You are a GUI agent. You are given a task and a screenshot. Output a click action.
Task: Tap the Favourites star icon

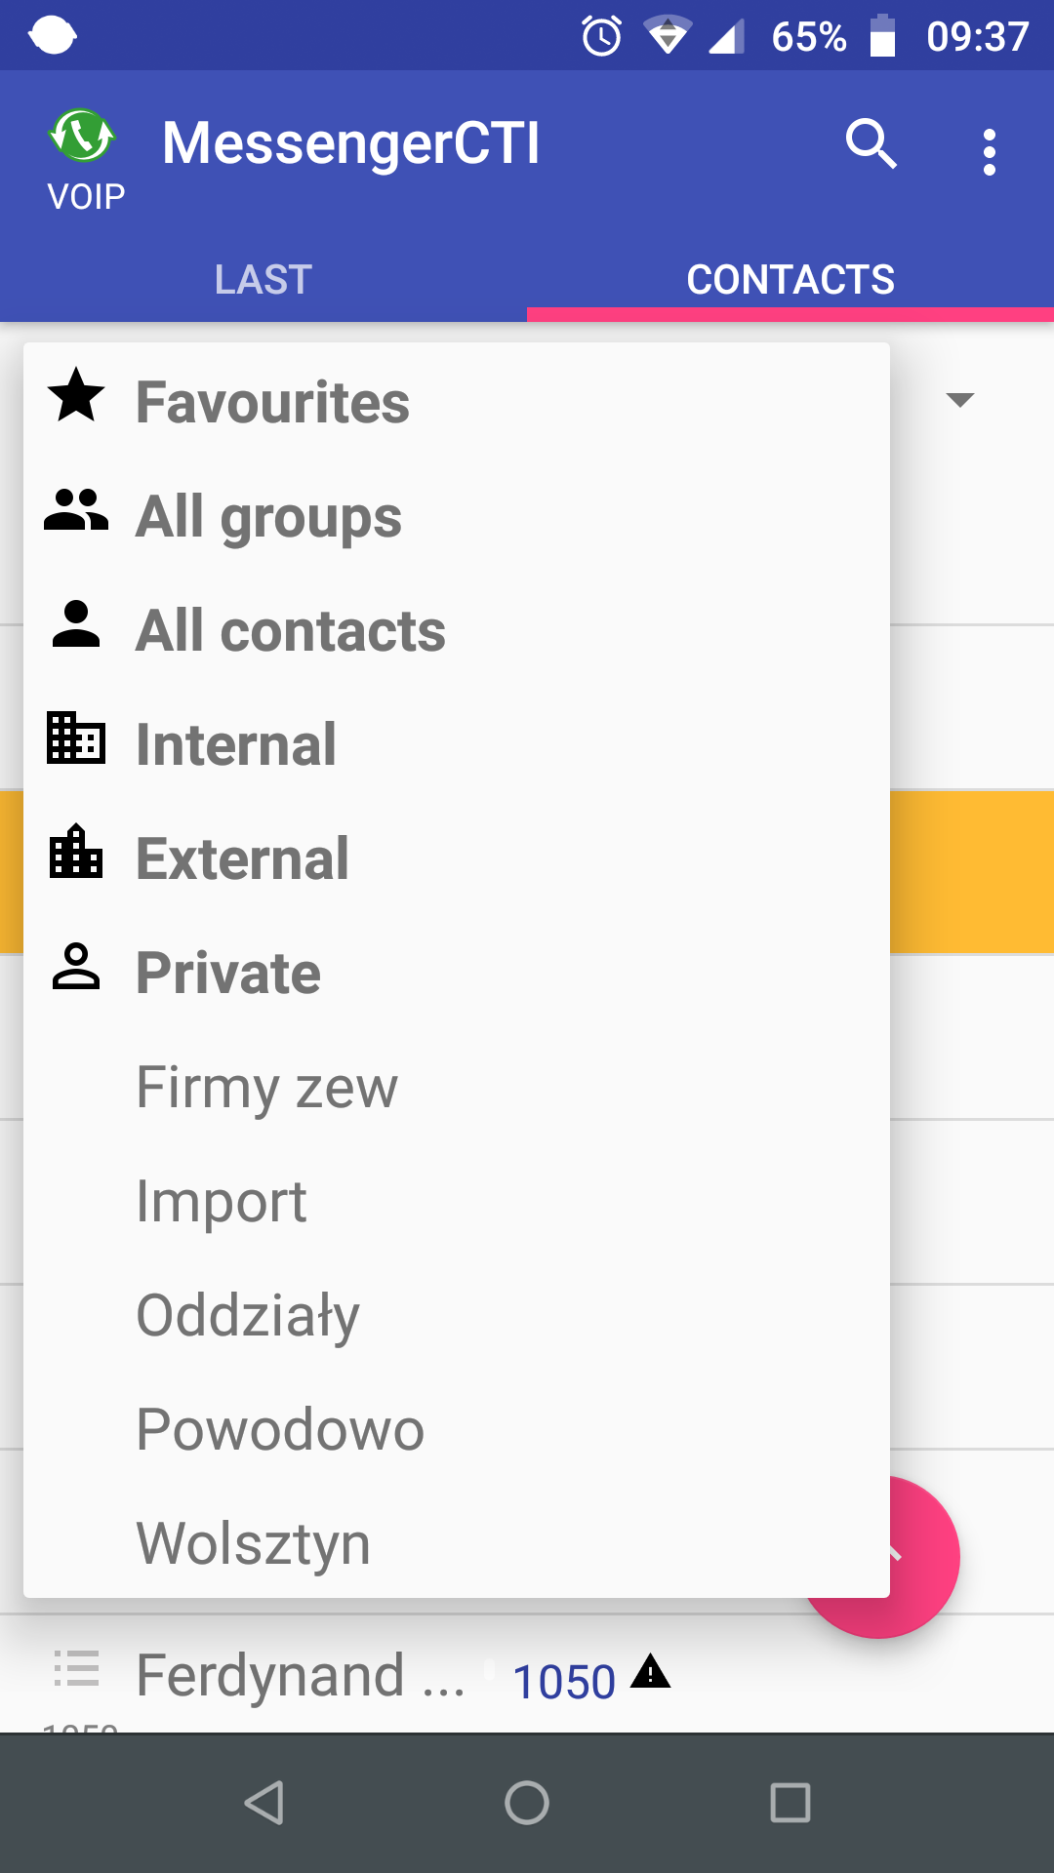click(76, 396)
